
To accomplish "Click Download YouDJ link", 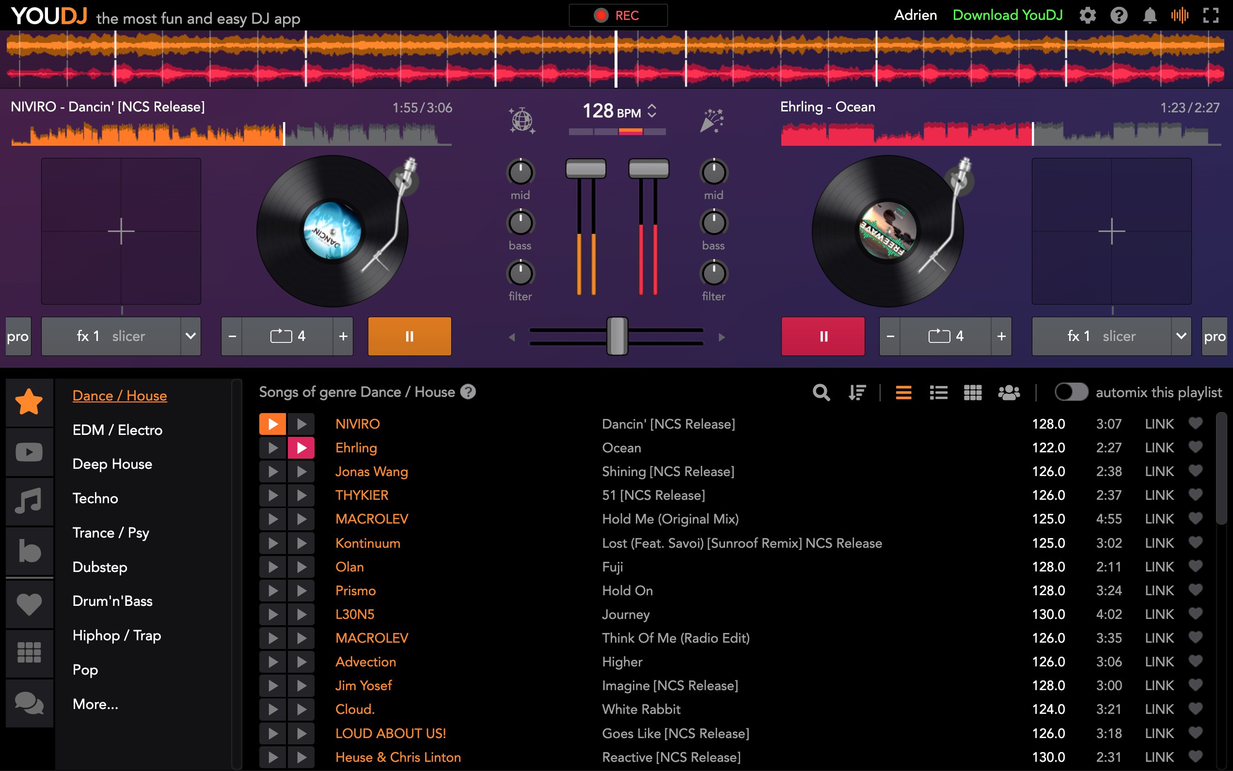I will pos(1007,15).
